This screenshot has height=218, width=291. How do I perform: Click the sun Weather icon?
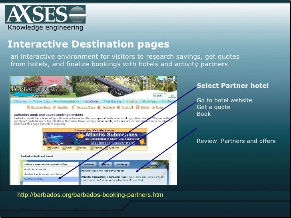click(x=54, y=107)
